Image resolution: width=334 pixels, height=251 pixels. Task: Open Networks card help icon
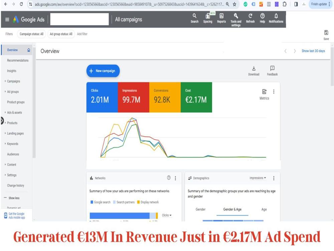tap(169, 178)
